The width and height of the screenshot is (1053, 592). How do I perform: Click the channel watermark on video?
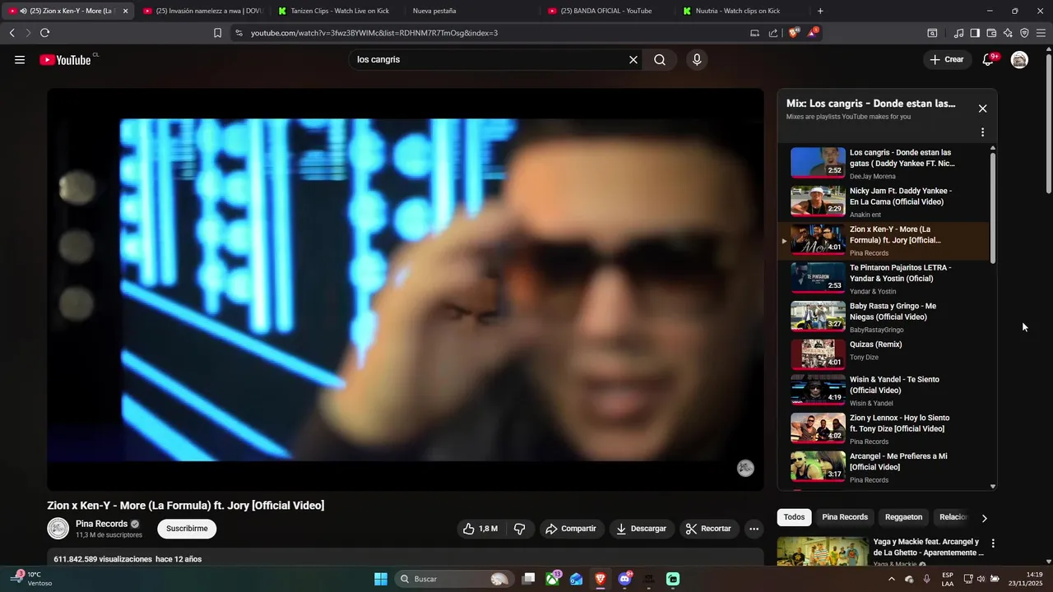tap(745, 468)
